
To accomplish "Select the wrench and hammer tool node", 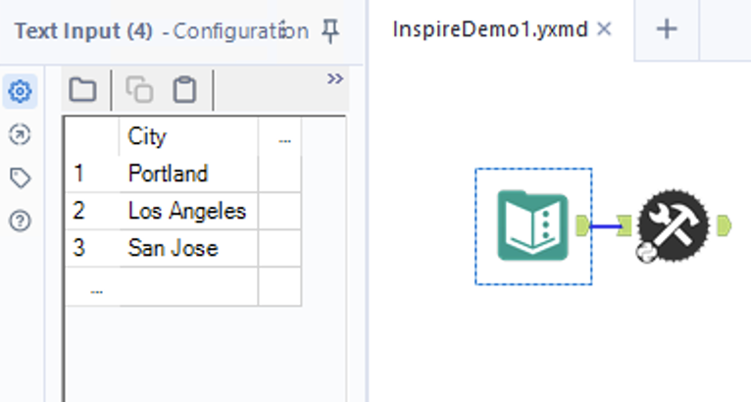I will (x=673, y=226).
